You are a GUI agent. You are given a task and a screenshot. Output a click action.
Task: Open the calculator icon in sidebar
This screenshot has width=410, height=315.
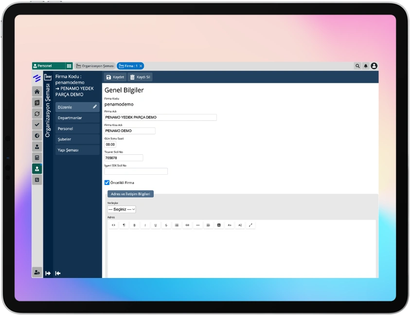click(x=37, y=157)
